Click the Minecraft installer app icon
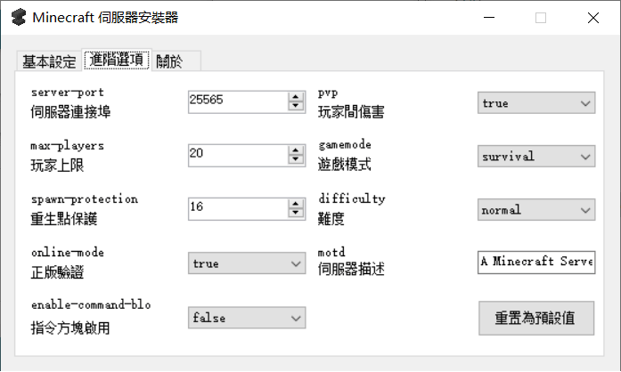621x372 pixels. [x=18, y=18]
